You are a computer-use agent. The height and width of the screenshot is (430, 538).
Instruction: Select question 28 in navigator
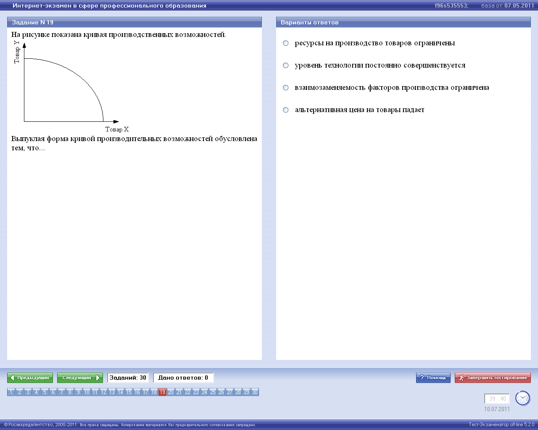(238, 392)
